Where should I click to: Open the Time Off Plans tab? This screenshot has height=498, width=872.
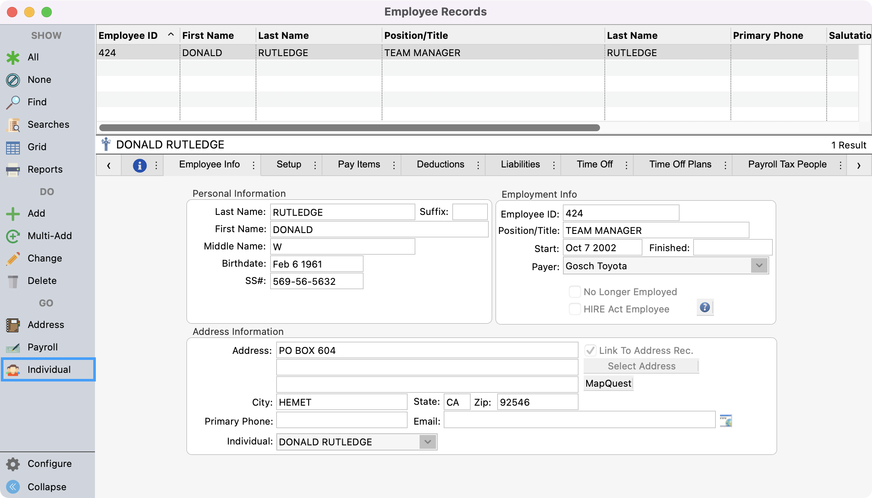coord(680,164)
